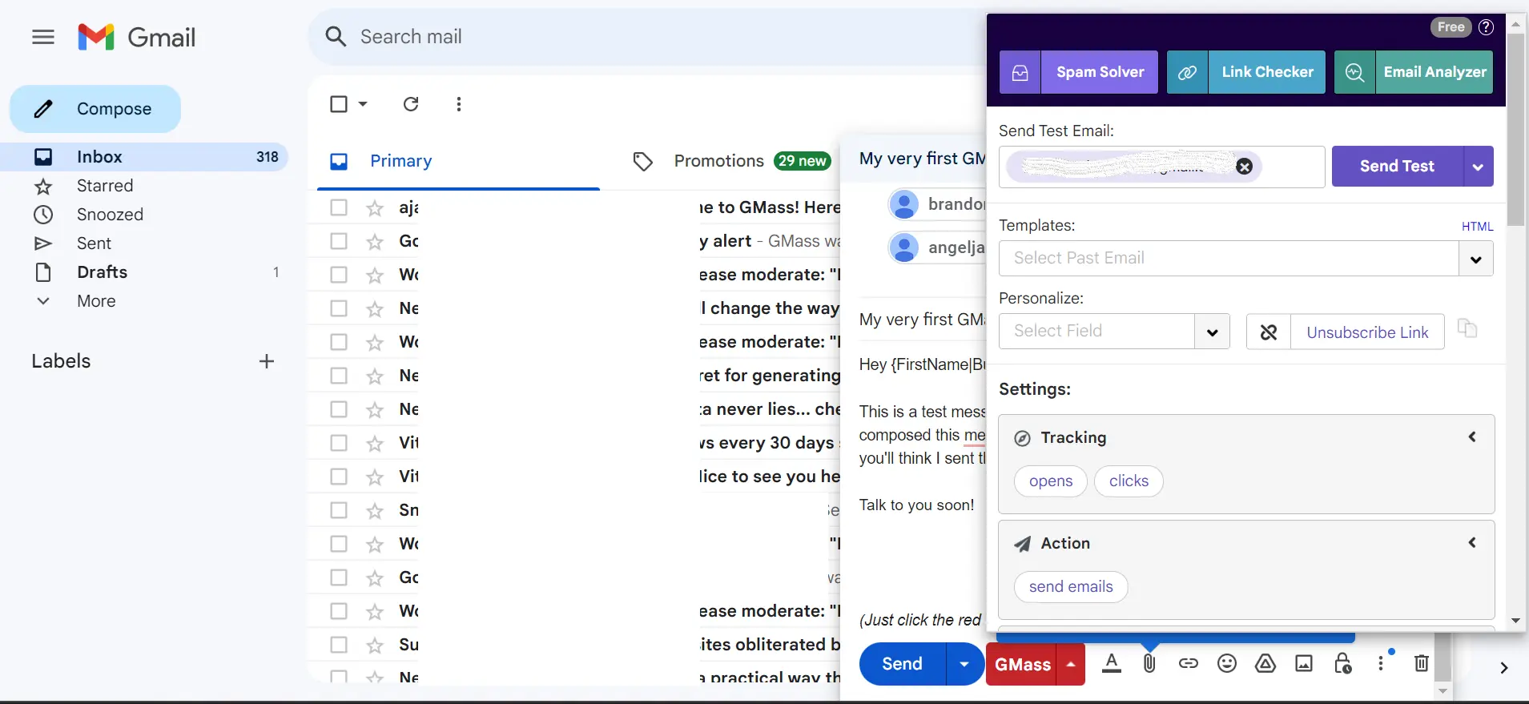Refresh the inbox list
Screen dimensions: 1529x704
tap(411, 104)
